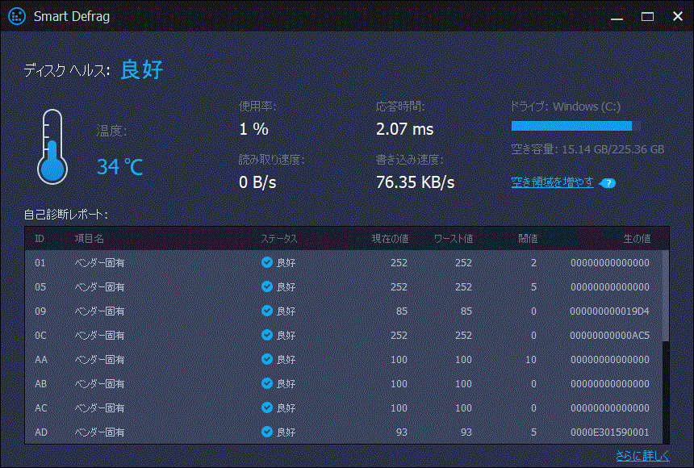Image resolution: width=694 pixels, height=468 pixels.
Task: Select the ID cell AA
Action: point(40,360)
